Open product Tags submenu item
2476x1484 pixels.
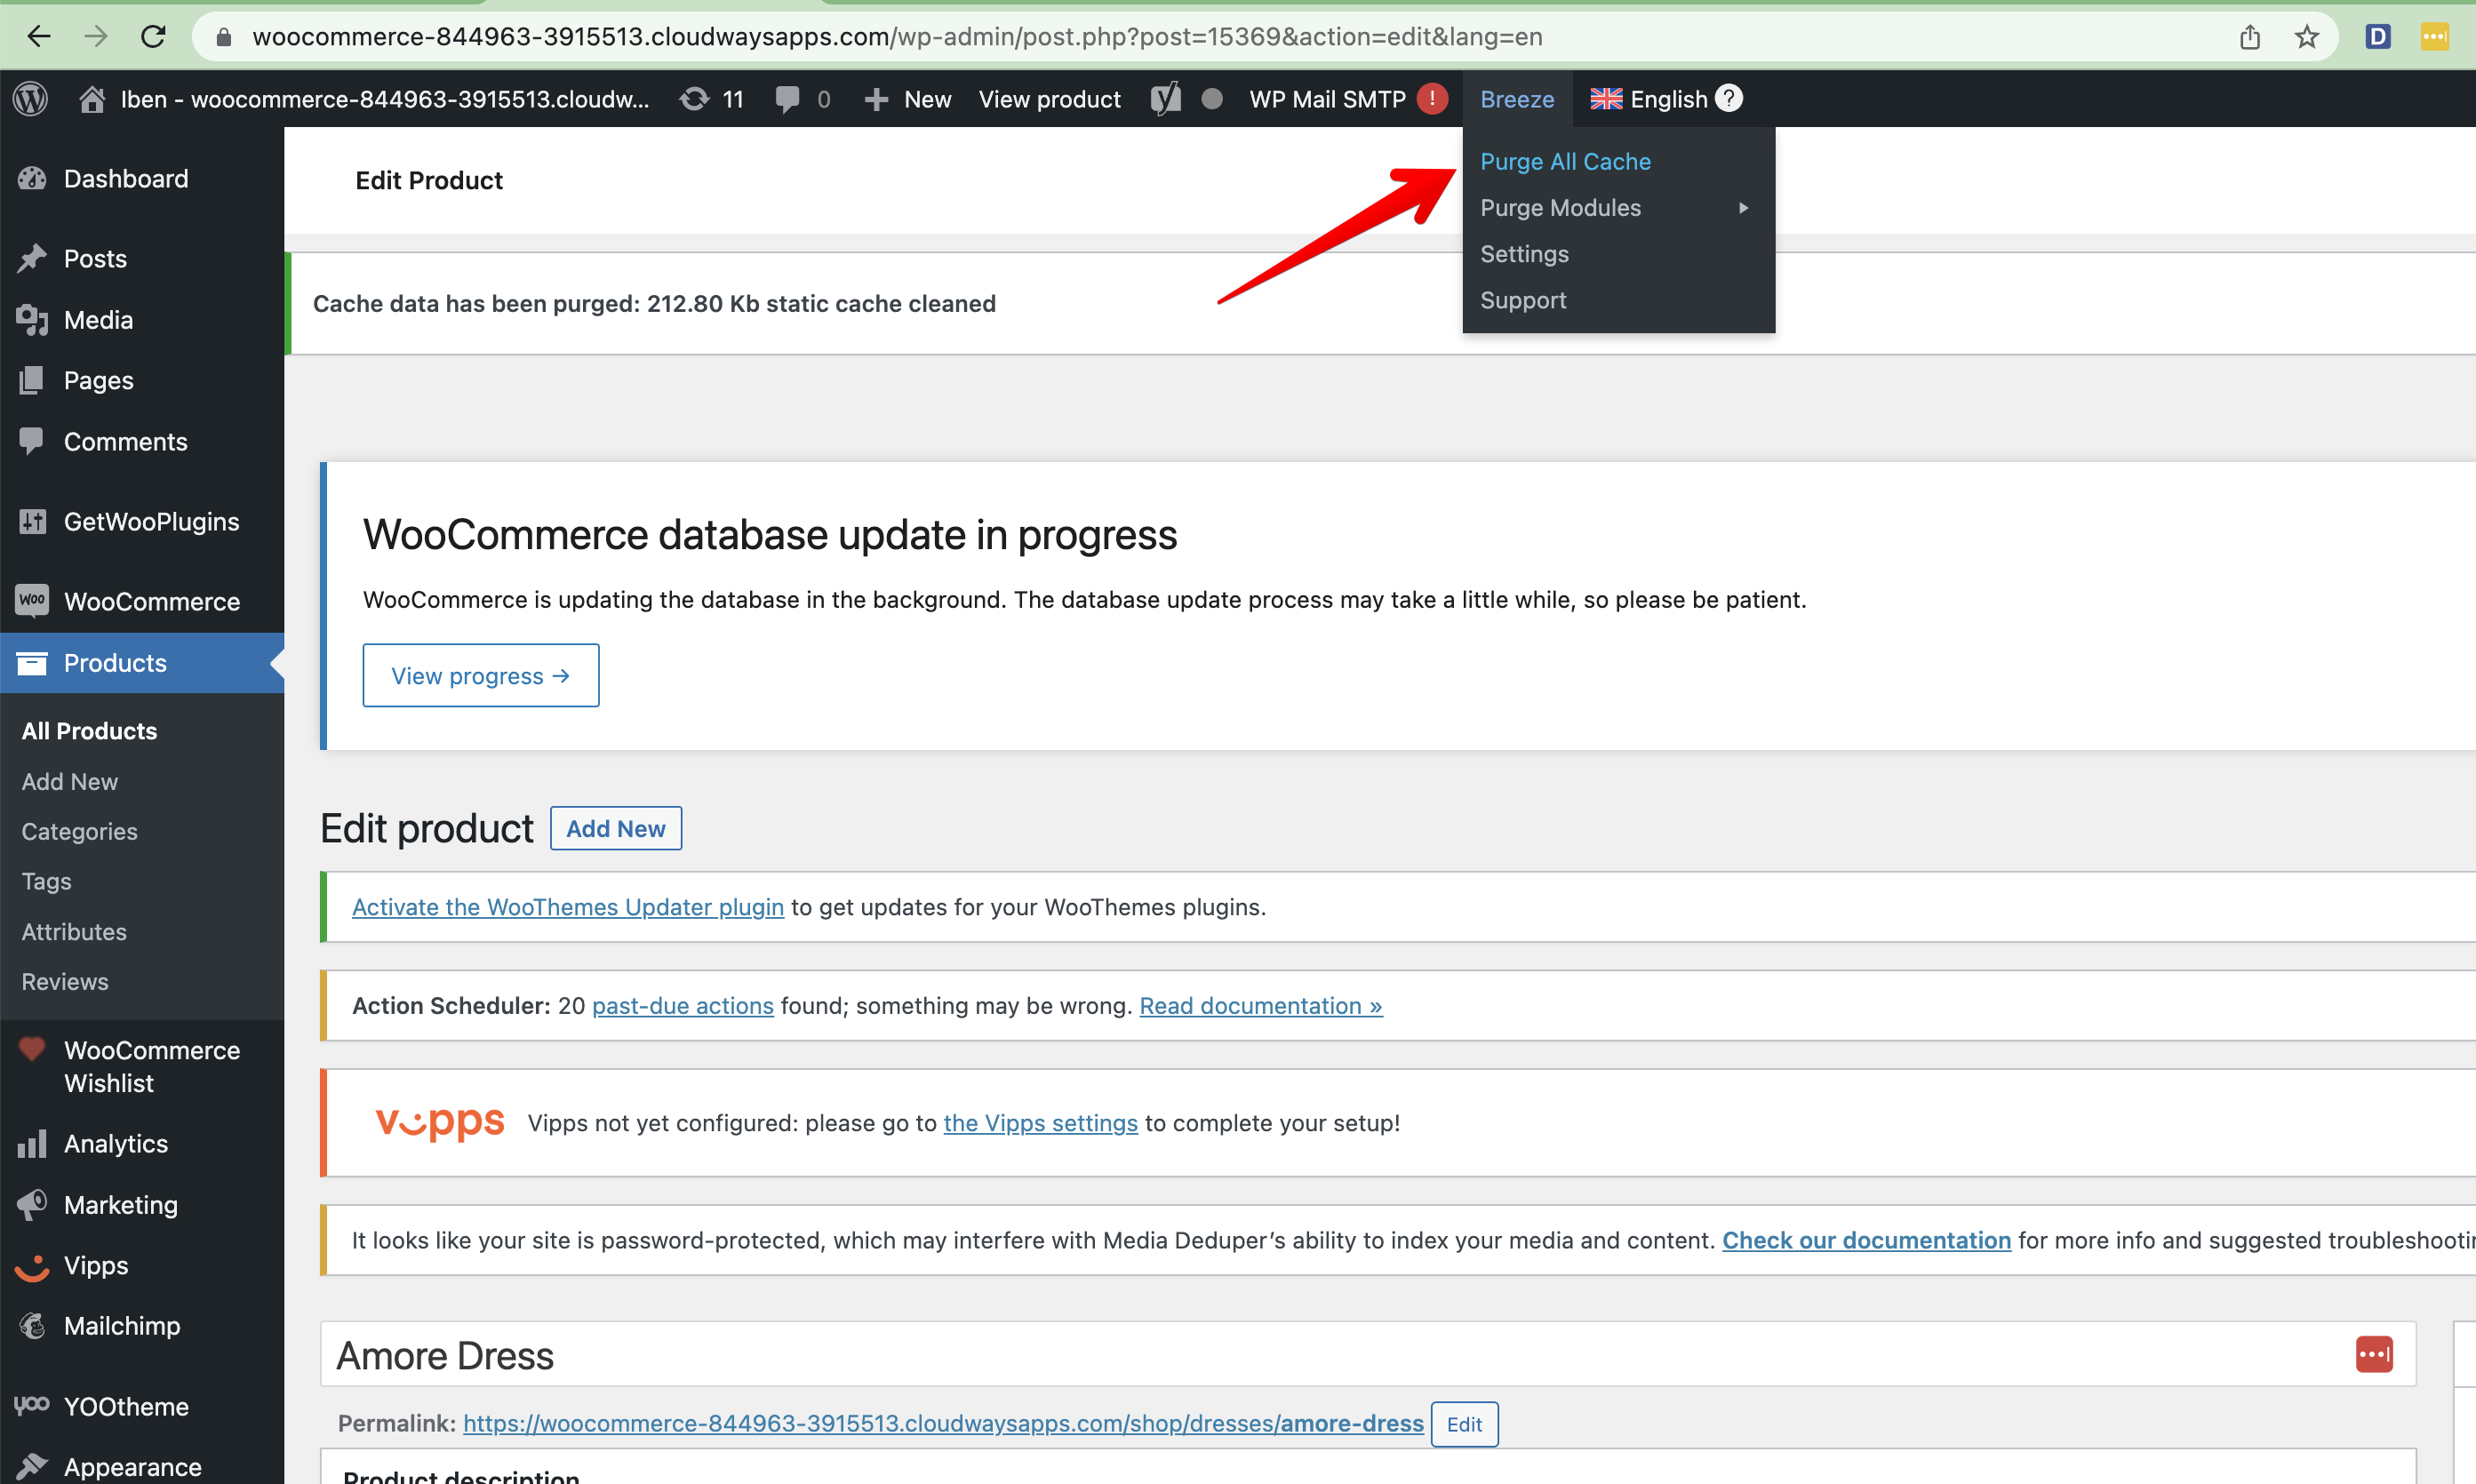(x=46, y=881)
